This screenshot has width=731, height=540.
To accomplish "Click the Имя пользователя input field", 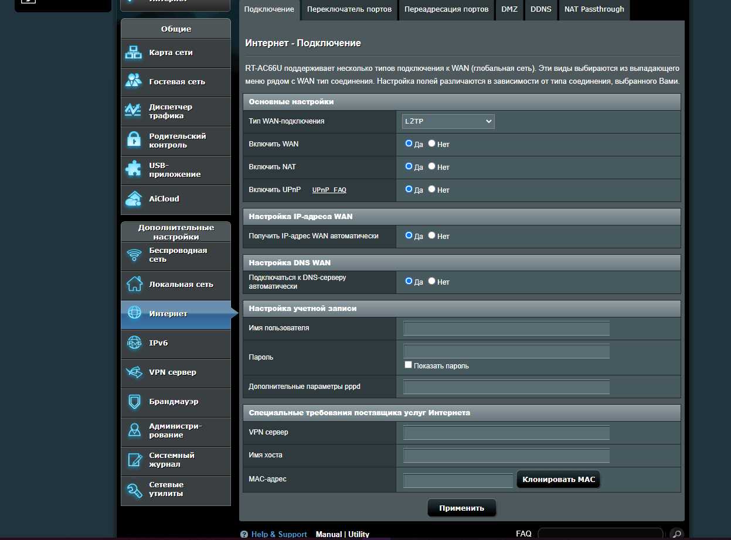I will point(506,328).
